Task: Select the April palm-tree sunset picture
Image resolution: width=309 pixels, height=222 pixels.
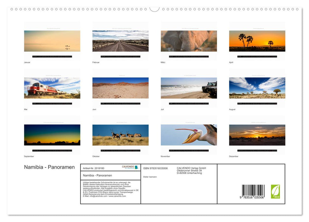Action: click(x=257, y=41)
